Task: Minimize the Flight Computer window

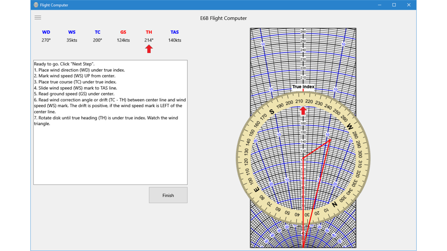Action: (x=379, y=5)
